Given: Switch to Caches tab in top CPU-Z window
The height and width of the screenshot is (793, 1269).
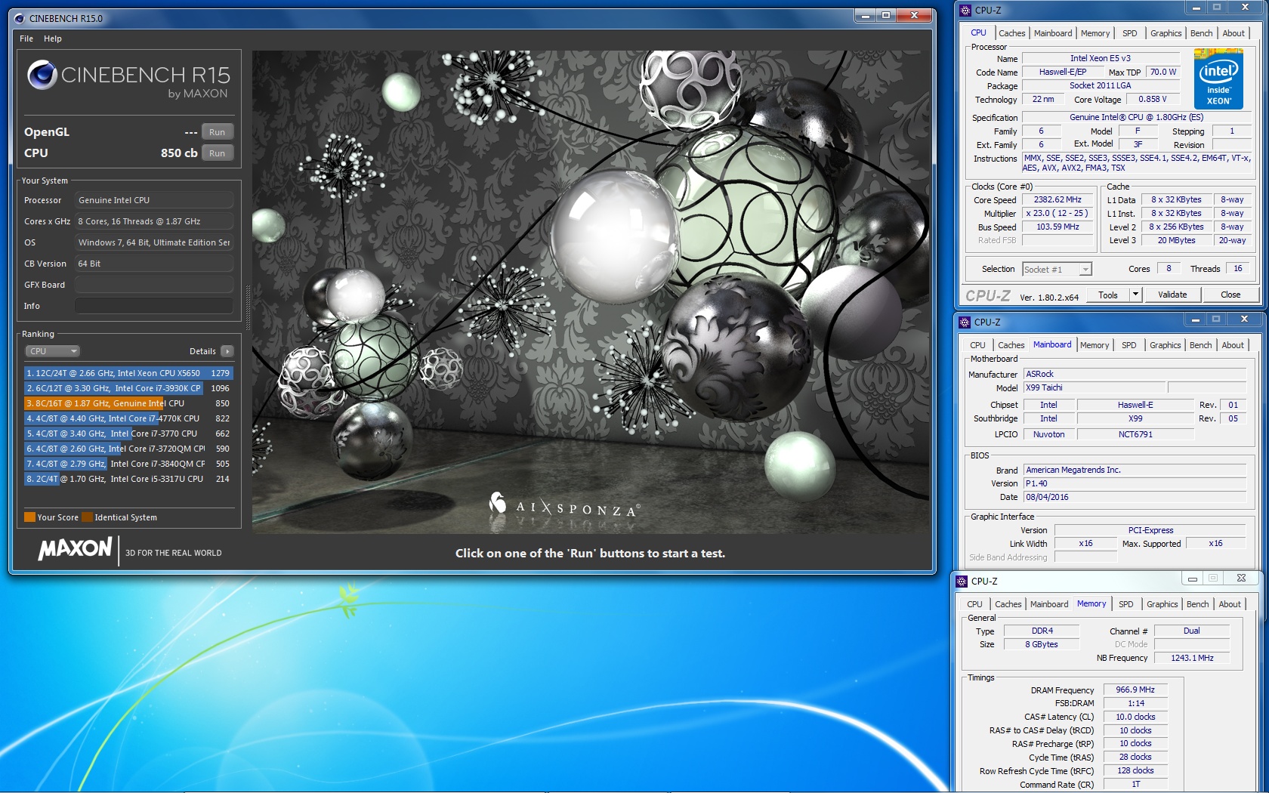Looking at the screenshot, I should click(1011, 33).
